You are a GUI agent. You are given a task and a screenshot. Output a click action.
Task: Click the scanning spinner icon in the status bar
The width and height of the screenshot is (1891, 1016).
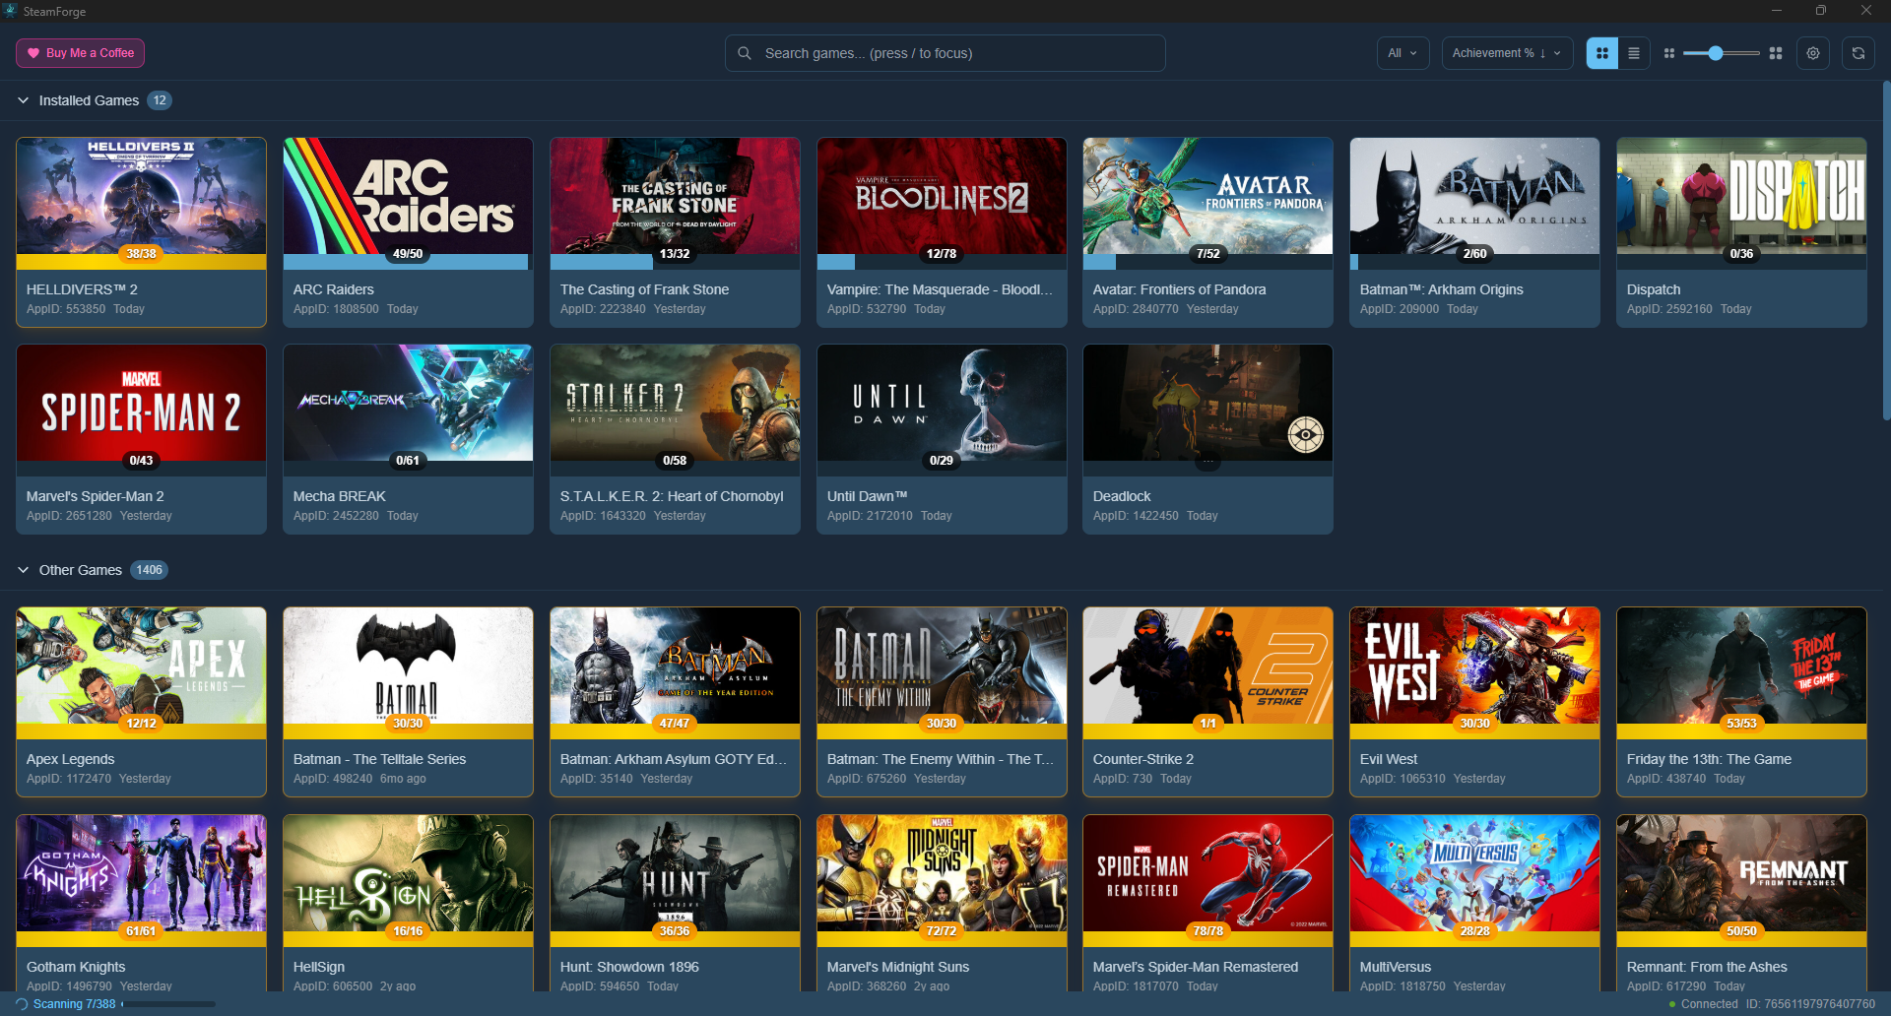(23, 1004)
